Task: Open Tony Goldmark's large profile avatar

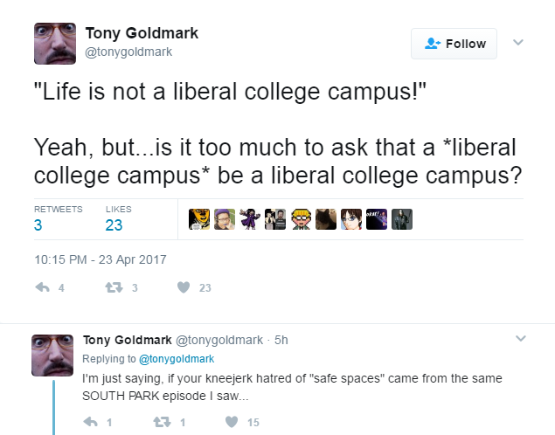Action: [x=55, y=44]
